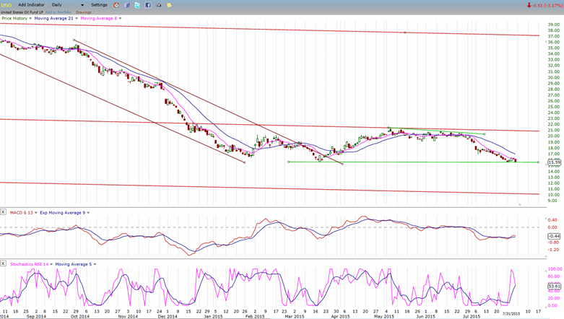The height and width of the screenshot is (319, 564).
Task: Close the MACD indicator panel
Action: tap(4, 212)
